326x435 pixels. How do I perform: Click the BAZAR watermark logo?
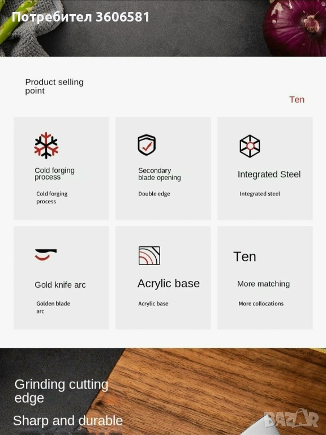pyautogui.click(x=291, y=419)
